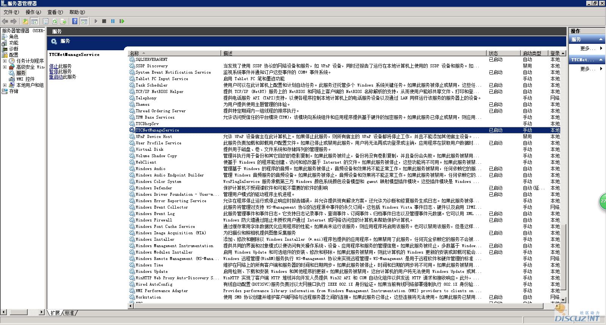Screen dimensions: 606x325
Task: Select the 角色 node in the tree
Action: point(14,37)
